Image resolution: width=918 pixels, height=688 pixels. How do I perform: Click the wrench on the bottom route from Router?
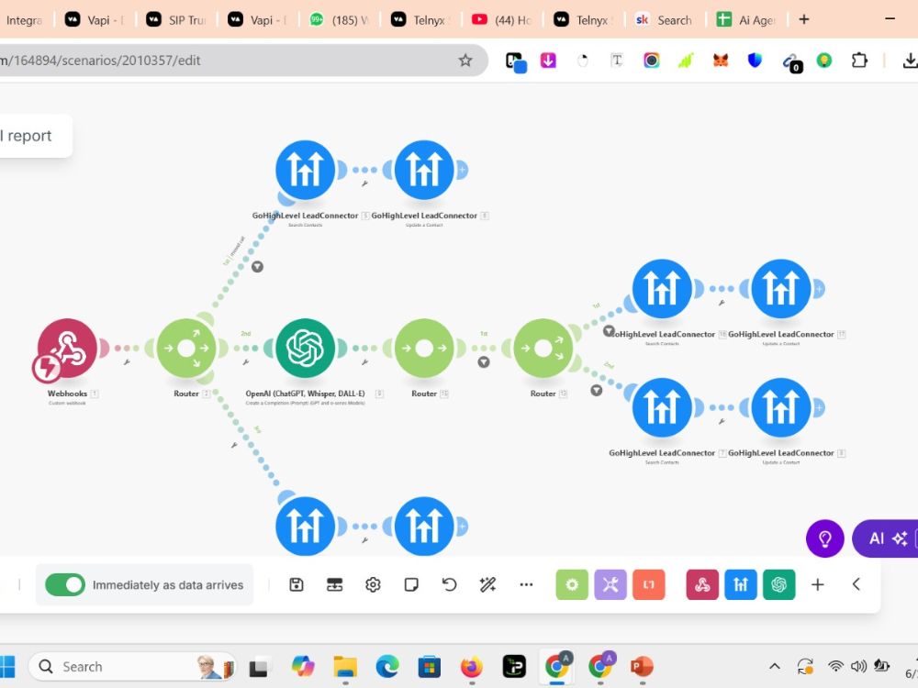[x=233, y=445]
